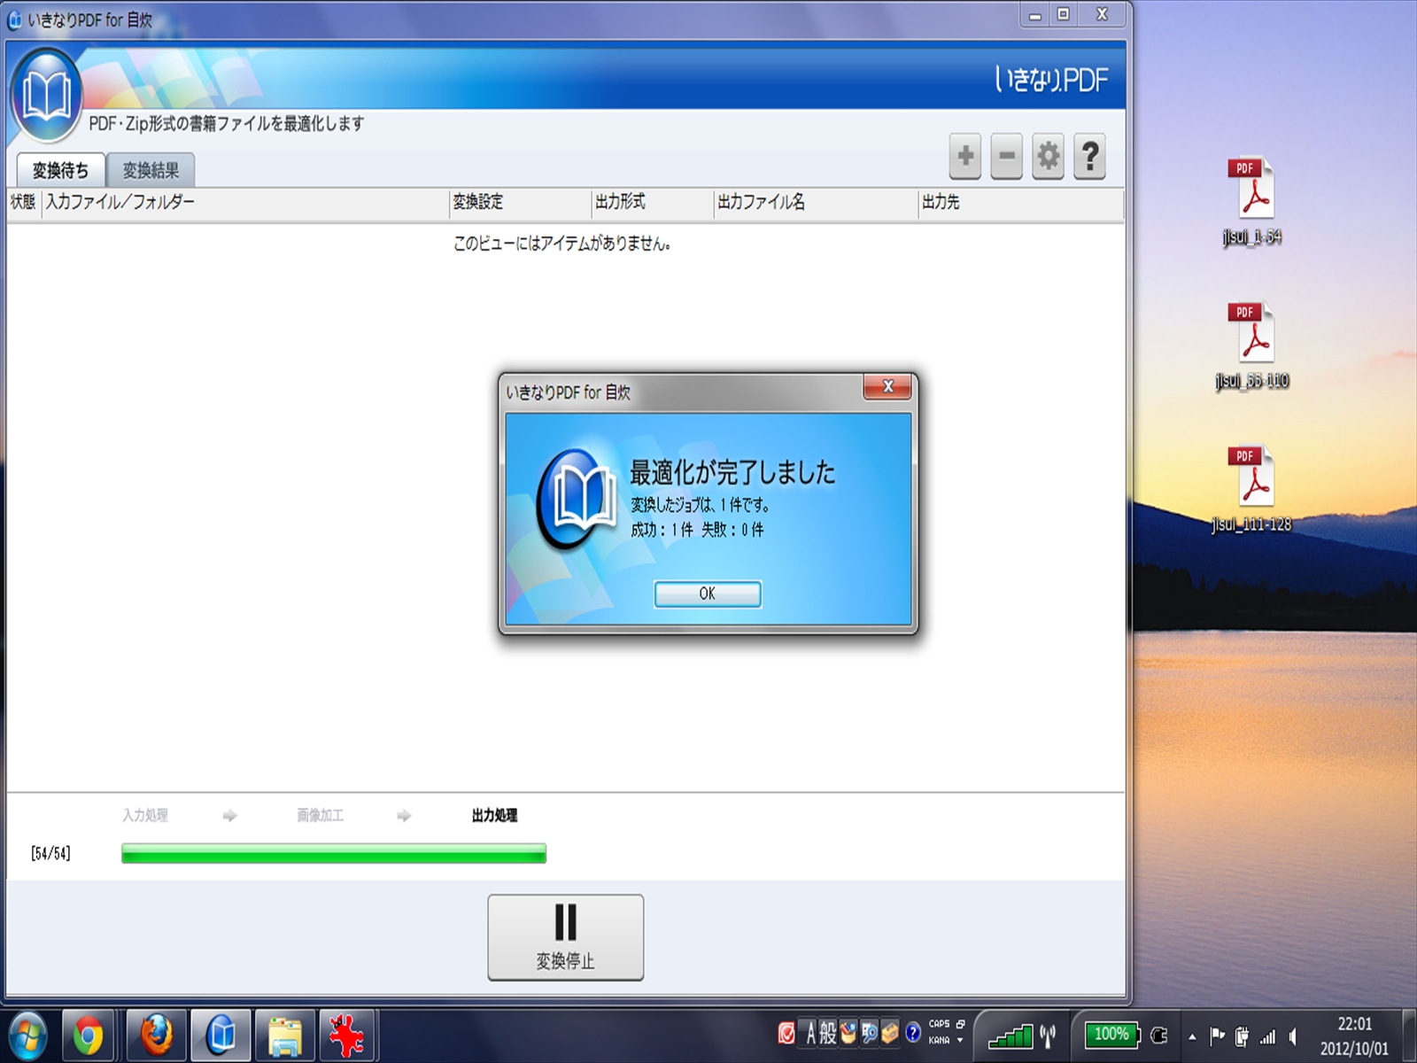Select the jisui_111-128 PDF desktop icon
The height and width of the screenshot is (1063, 1417).
[x=1252, y=490]
